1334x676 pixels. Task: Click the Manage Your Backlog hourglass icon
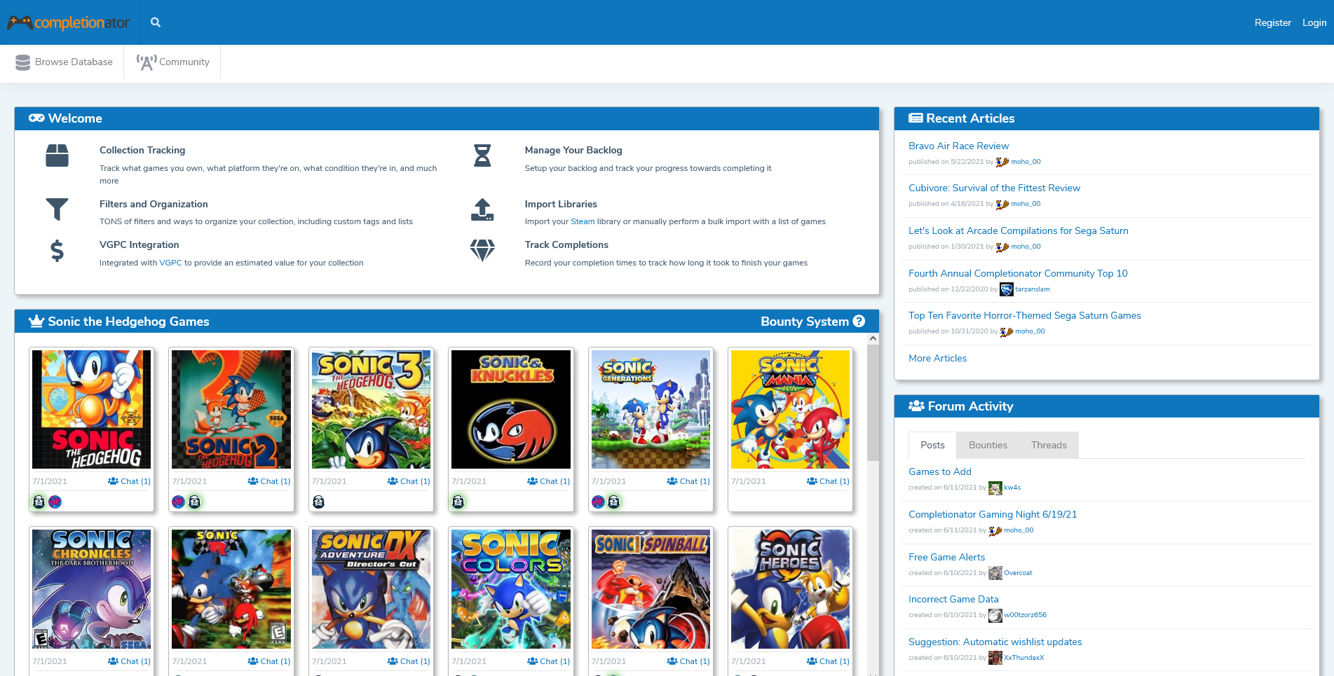[x=482, y=156]
